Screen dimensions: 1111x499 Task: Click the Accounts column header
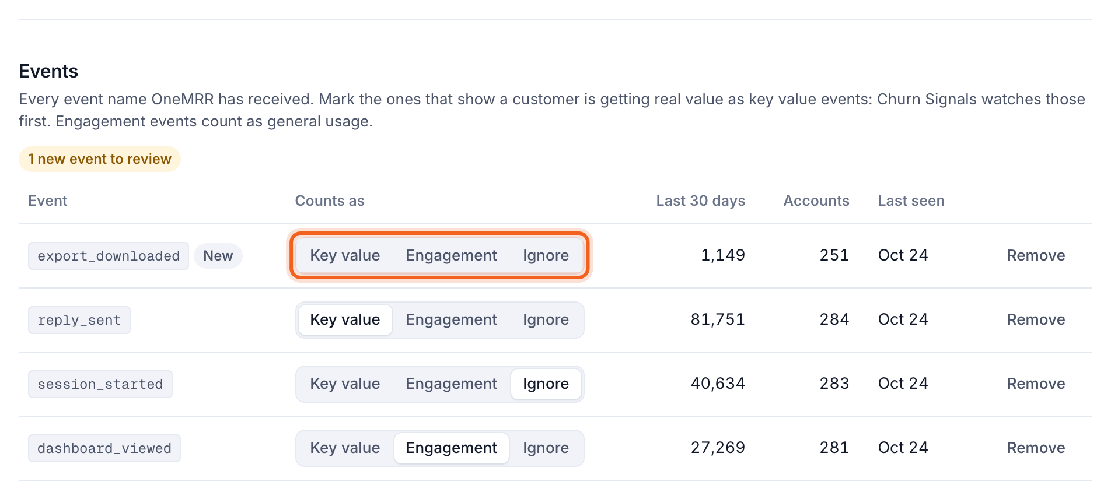816,201
